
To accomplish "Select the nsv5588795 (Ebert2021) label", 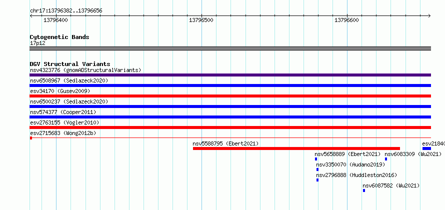I will coord(225,143).
